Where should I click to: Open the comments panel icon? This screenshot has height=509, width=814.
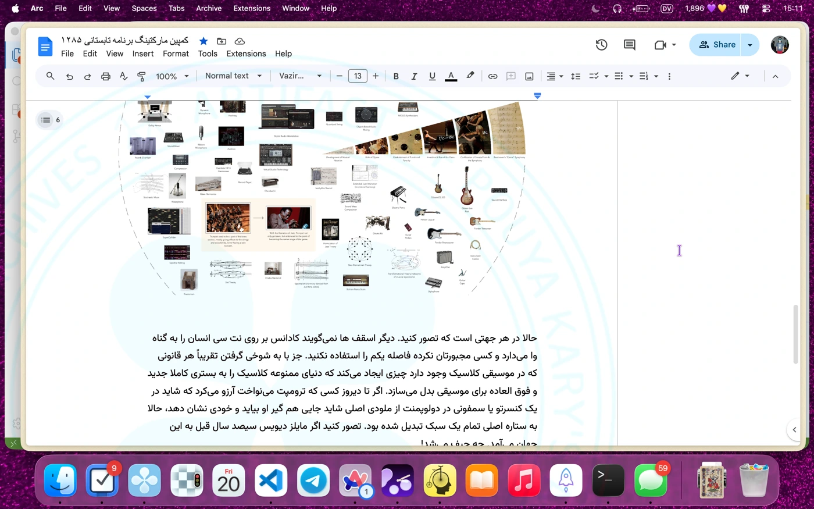pos(629,45)
